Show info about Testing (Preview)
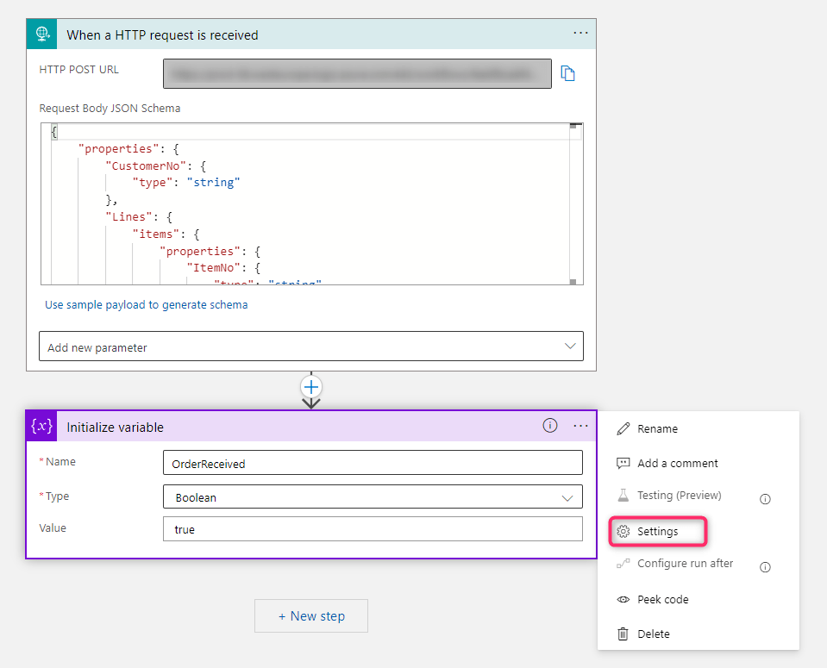The width and height of the screenshot is (827, 668). [764, 499]
